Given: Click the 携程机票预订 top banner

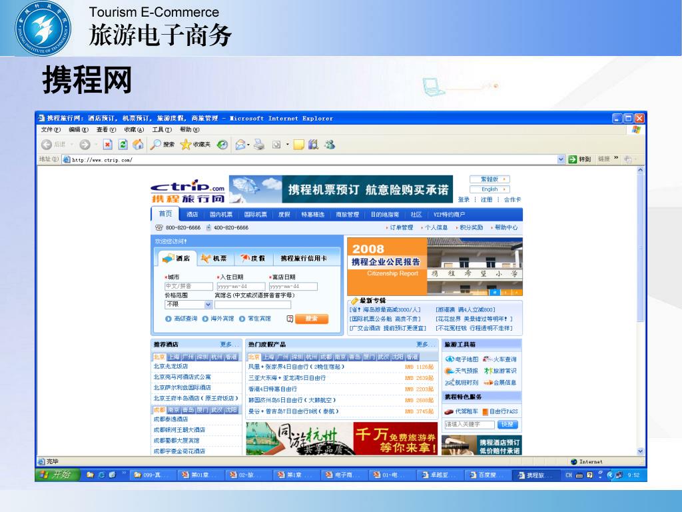Looking at the screenshot, I should pyautogui.click(x=341, y=189).
